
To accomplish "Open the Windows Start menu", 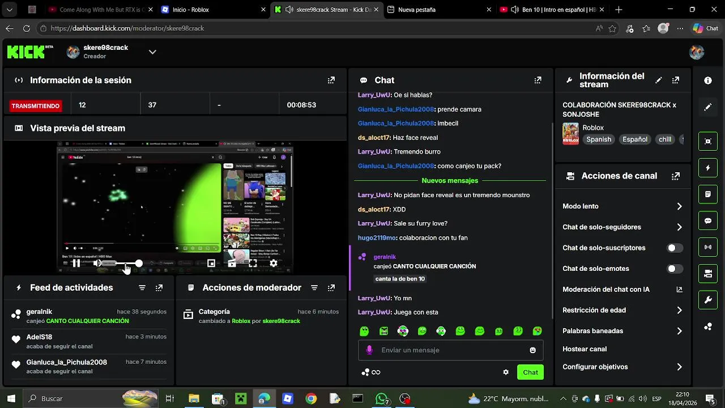I will coord(11,399).
